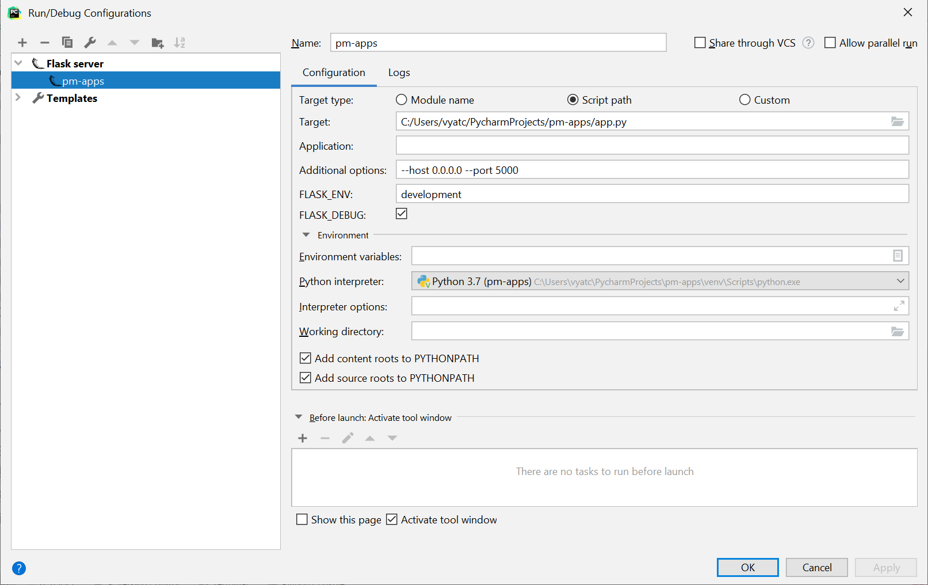The height and width of the screenshot is (585, 928).
Task: Click the FLASK_ENV input field
Action: tap(652, 193)
